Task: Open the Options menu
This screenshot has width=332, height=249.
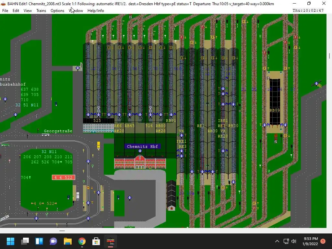Action: pyautogui.click(x=57, y=11)
